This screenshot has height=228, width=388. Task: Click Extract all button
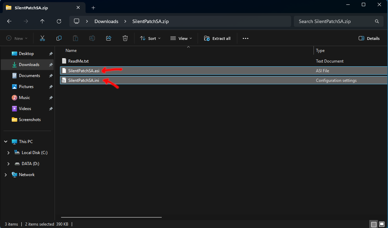pos(217,38)
